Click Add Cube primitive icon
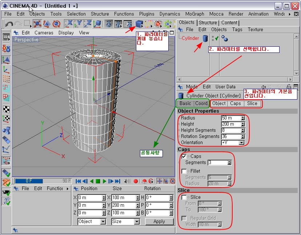Viewport: 301px width, 235px height. pos(139,24)
